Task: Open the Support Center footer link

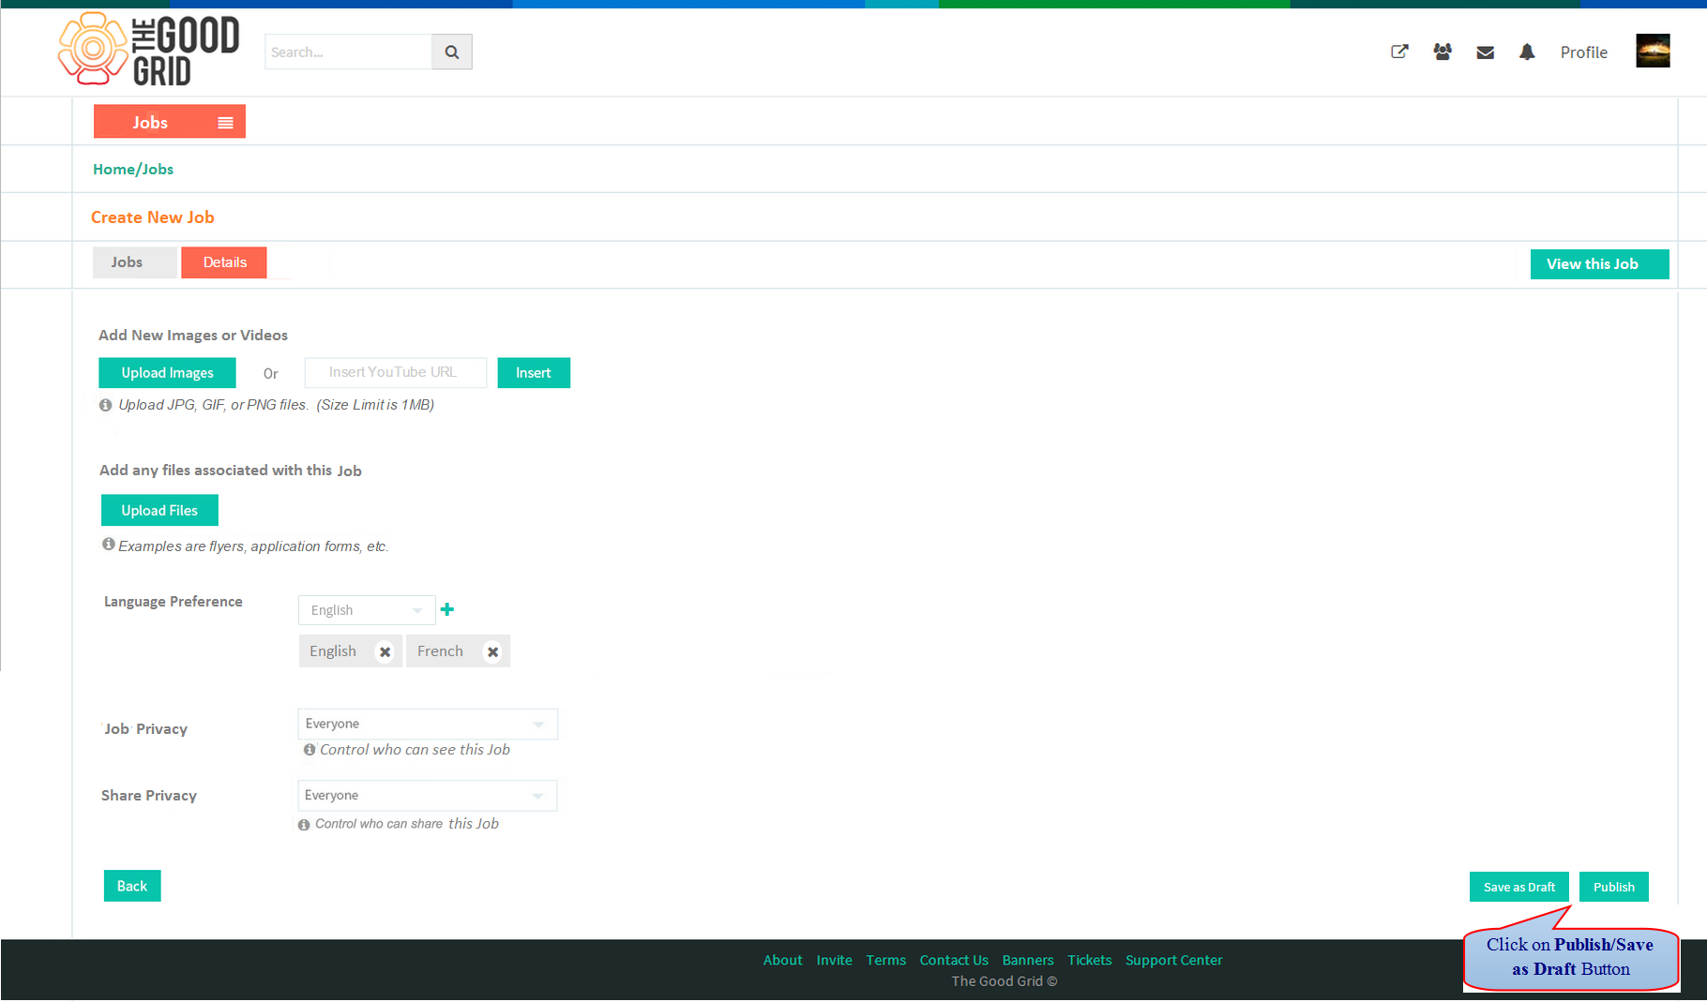Action: [x=1173, y=961]
